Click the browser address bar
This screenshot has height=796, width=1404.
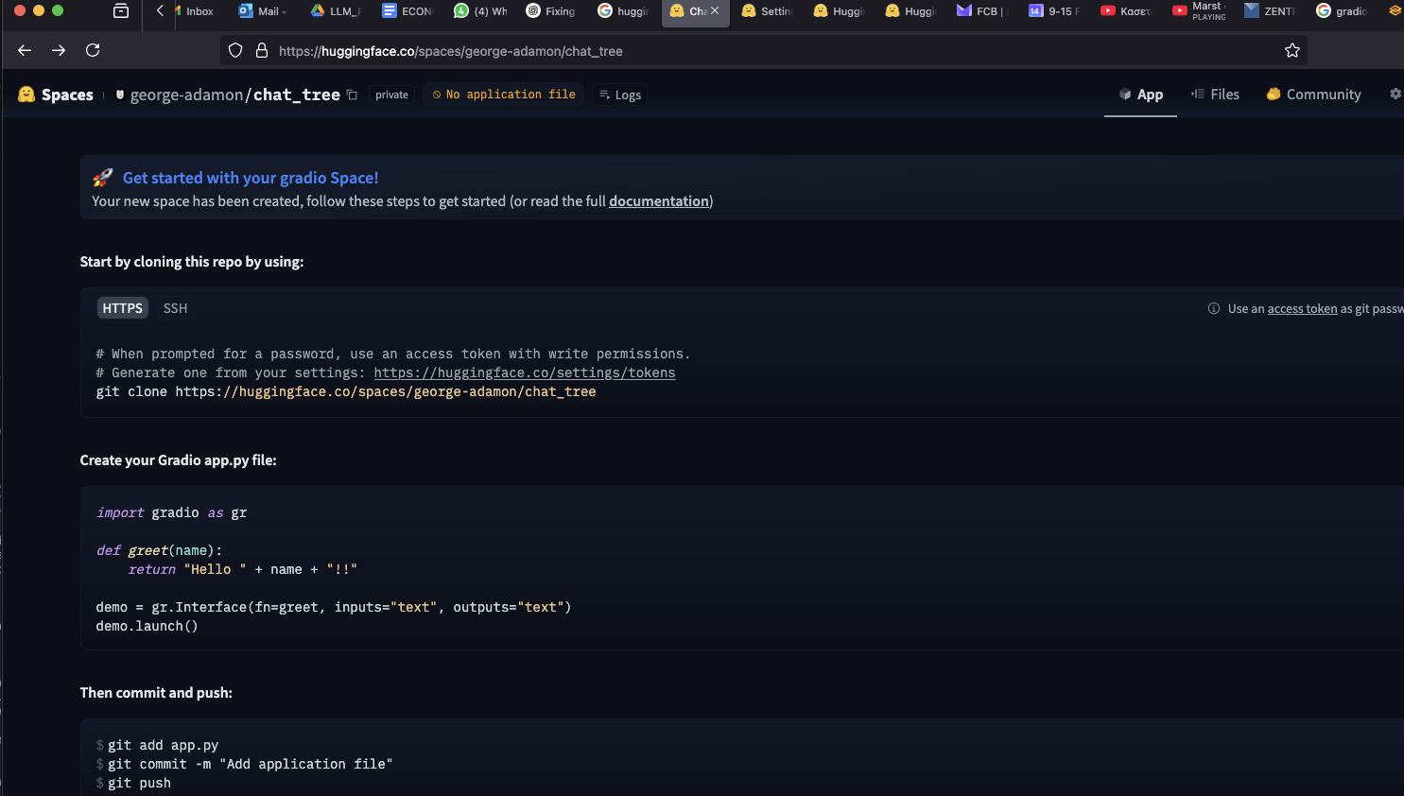pyautogui.click(x=756, y=51)
